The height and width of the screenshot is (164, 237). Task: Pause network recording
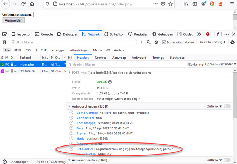[x=141, y=42]
